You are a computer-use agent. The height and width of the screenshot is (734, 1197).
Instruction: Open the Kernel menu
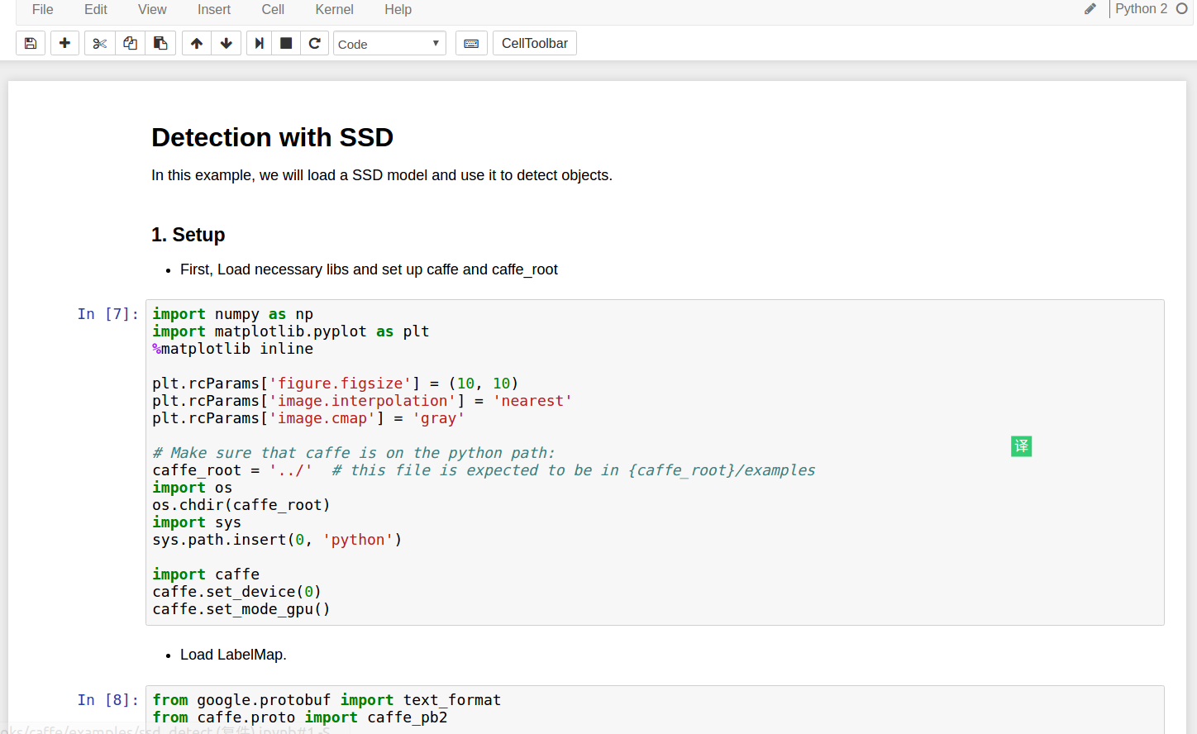(334, 9)
